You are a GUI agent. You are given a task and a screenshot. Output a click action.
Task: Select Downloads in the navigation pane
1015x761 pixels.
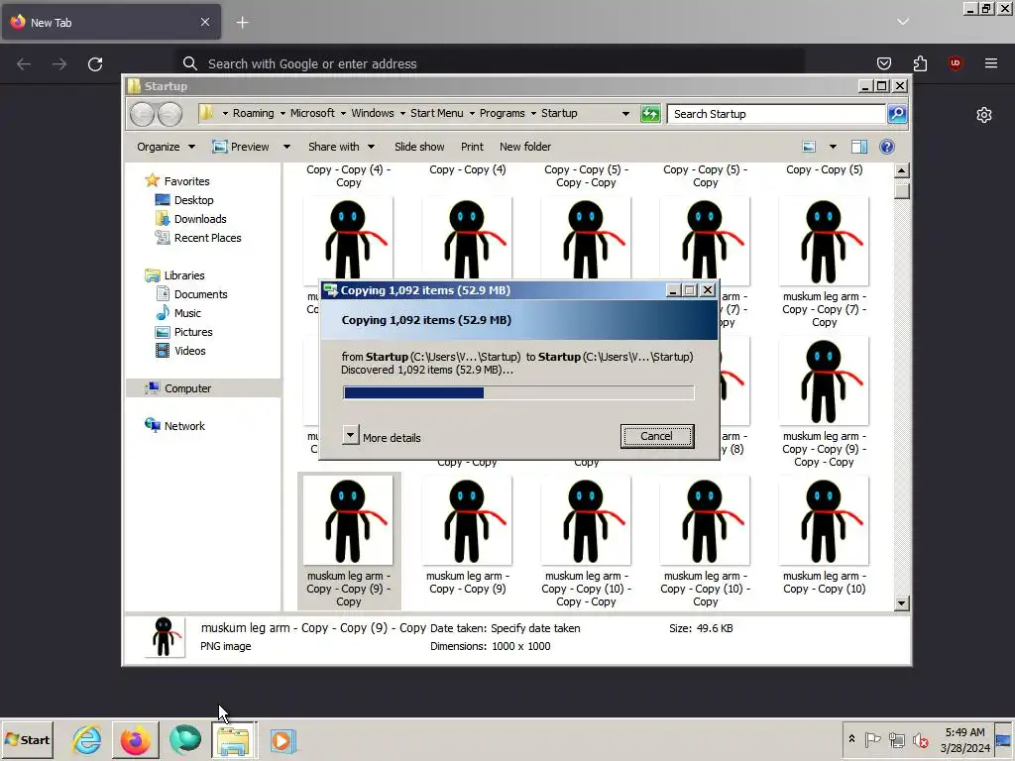tap(199, 219)
